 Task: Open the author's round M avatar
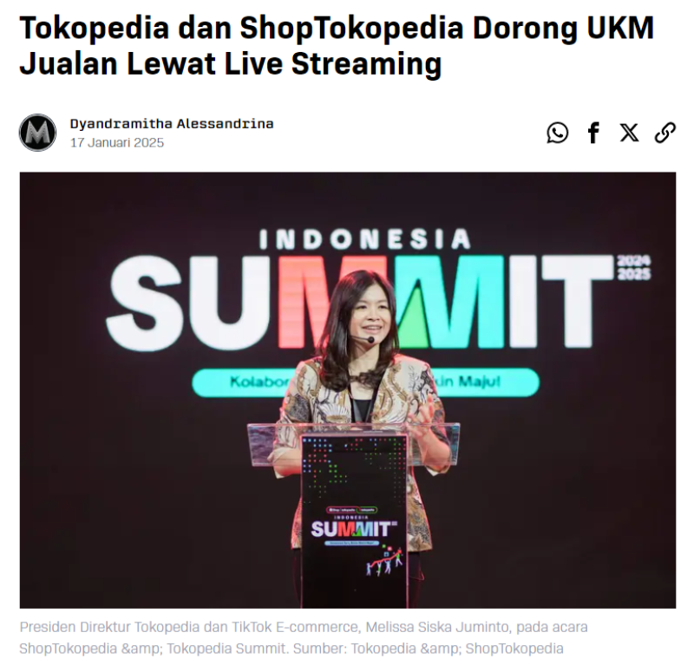point(37,133)
